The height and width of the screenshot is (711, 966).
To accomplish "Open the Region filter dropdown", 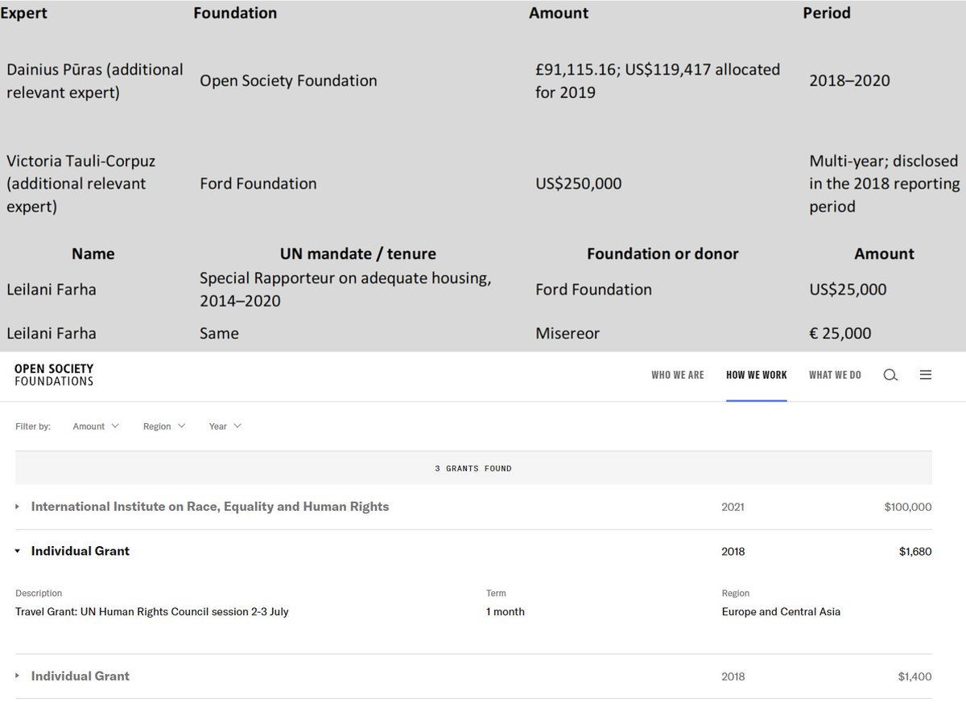I will [x=164, y=426].
